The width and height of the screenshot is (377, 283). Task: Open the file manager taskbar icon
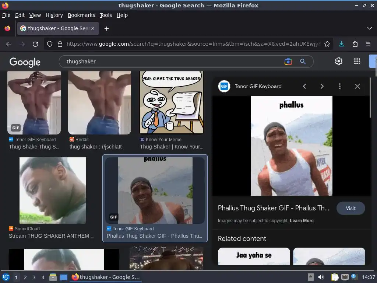[x=53, y=277]
